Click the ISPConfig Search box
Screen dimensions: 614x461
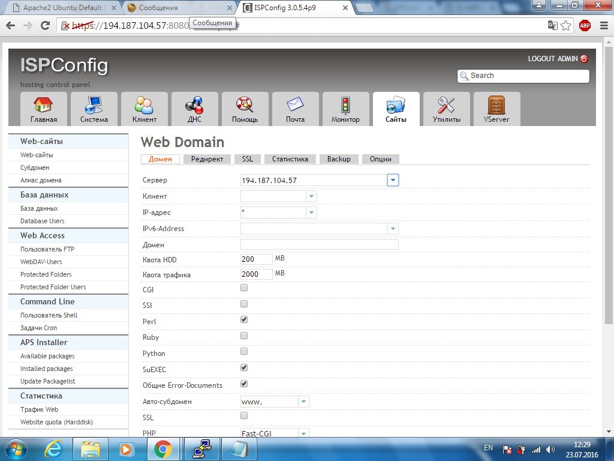click(x=523, y=76)
